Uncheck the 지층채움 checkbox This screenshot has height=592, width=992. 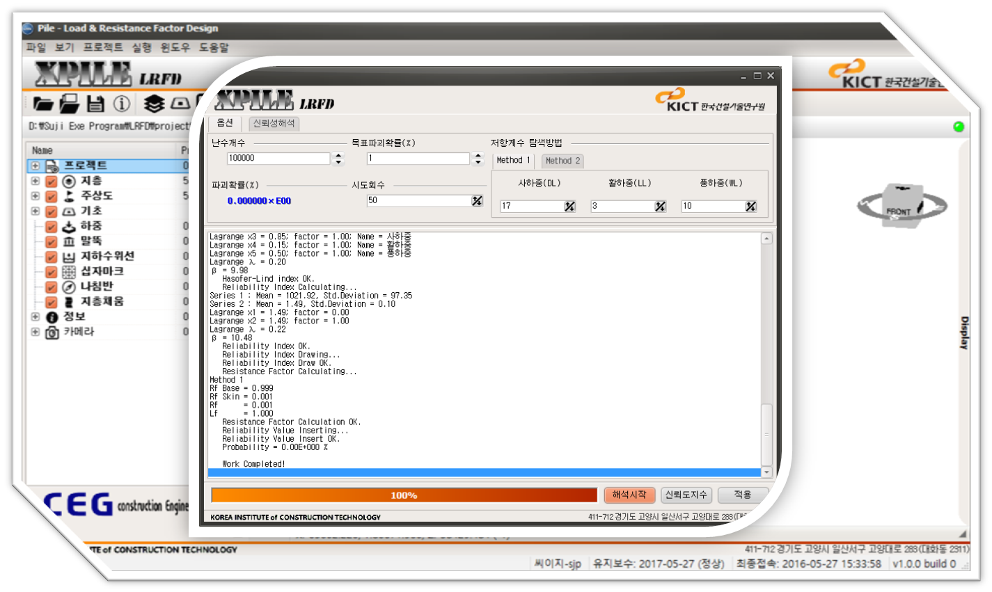[52, 303]
